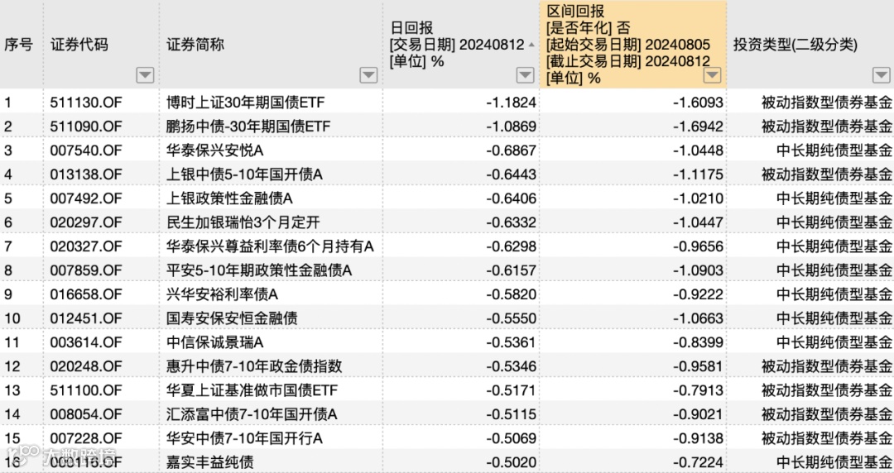Select the 证券代码 column header label

pyautogui.click(x=79, y=45)
